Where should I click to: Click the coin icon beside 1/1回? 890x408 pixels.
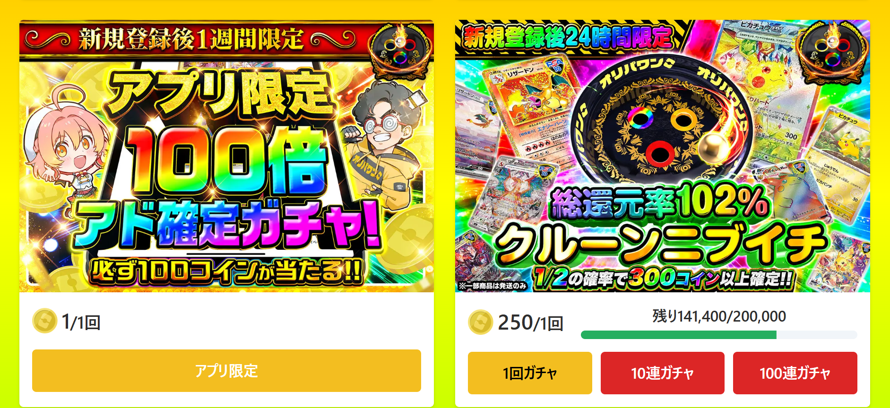point(45,321)
